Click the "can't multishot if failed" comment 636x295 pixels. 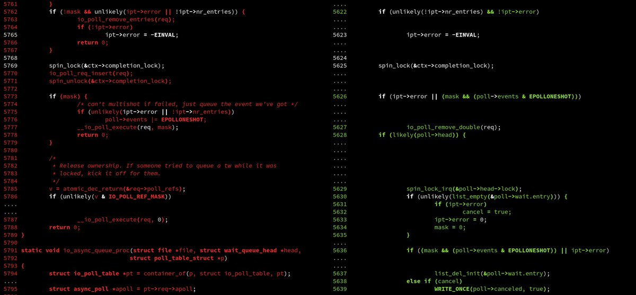tap(187, 104)
